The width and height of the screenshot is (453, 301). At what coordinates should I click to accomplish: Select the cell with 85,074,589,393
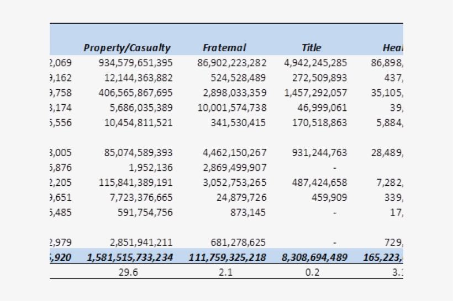(x=138, y=152)
